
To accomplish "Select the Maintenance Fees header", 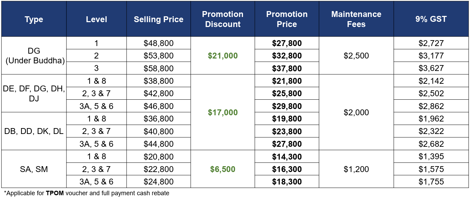I will click(x=356, y=19).
